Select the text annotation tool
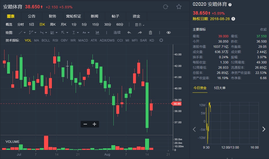 pos(84,32)
